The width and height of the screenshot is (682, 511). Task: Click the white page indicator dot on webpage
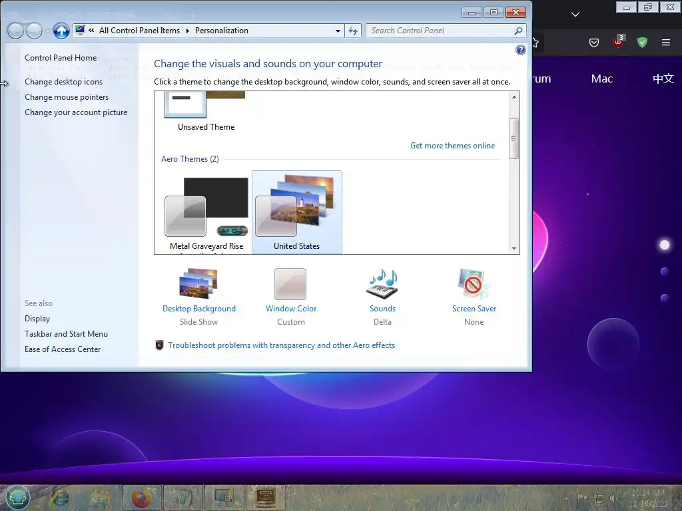(x=665, y=245)
